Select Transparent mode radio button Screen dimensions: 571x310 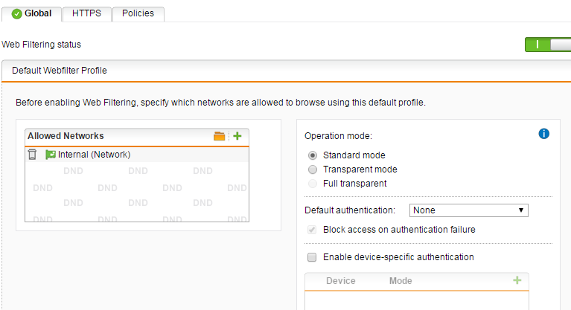coord(313,169)
